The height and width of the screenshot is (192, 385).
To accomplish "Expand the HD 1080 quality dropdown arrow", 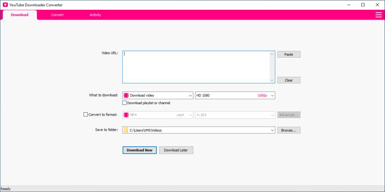I will [272, 96].
